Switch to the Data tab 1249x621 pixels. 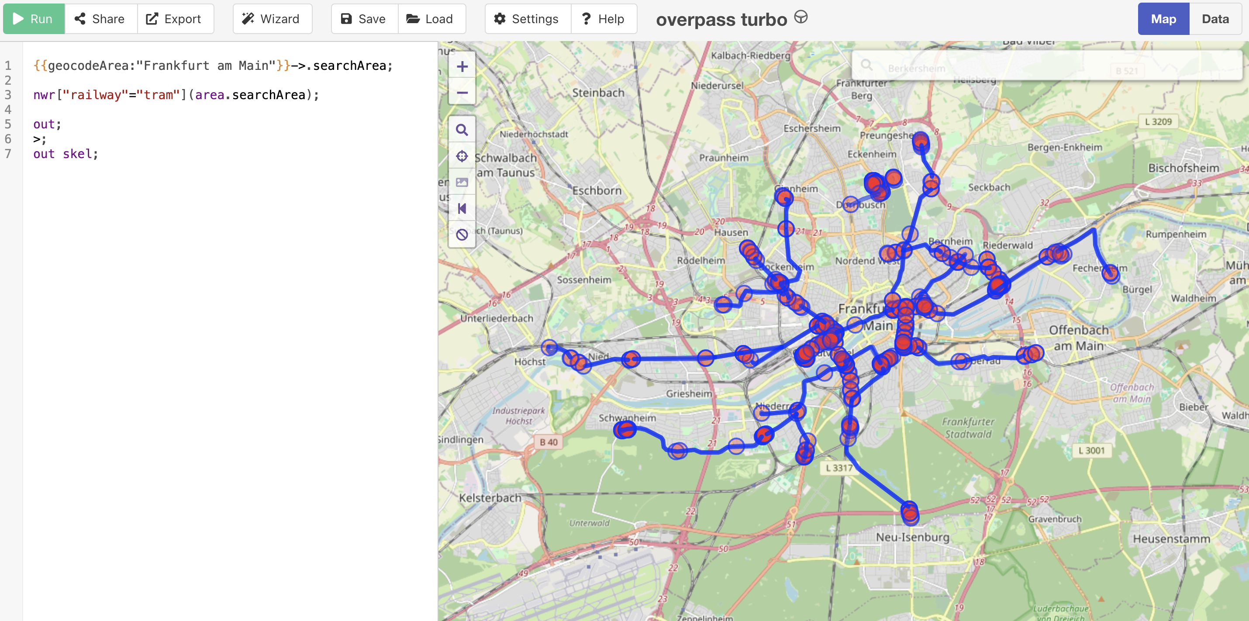click(x=1214, y=19)
